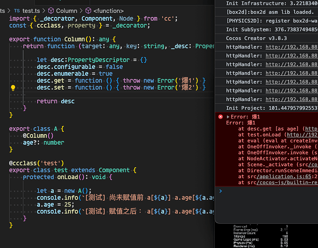Click 'protected onLoad(): void' method line

67,177
